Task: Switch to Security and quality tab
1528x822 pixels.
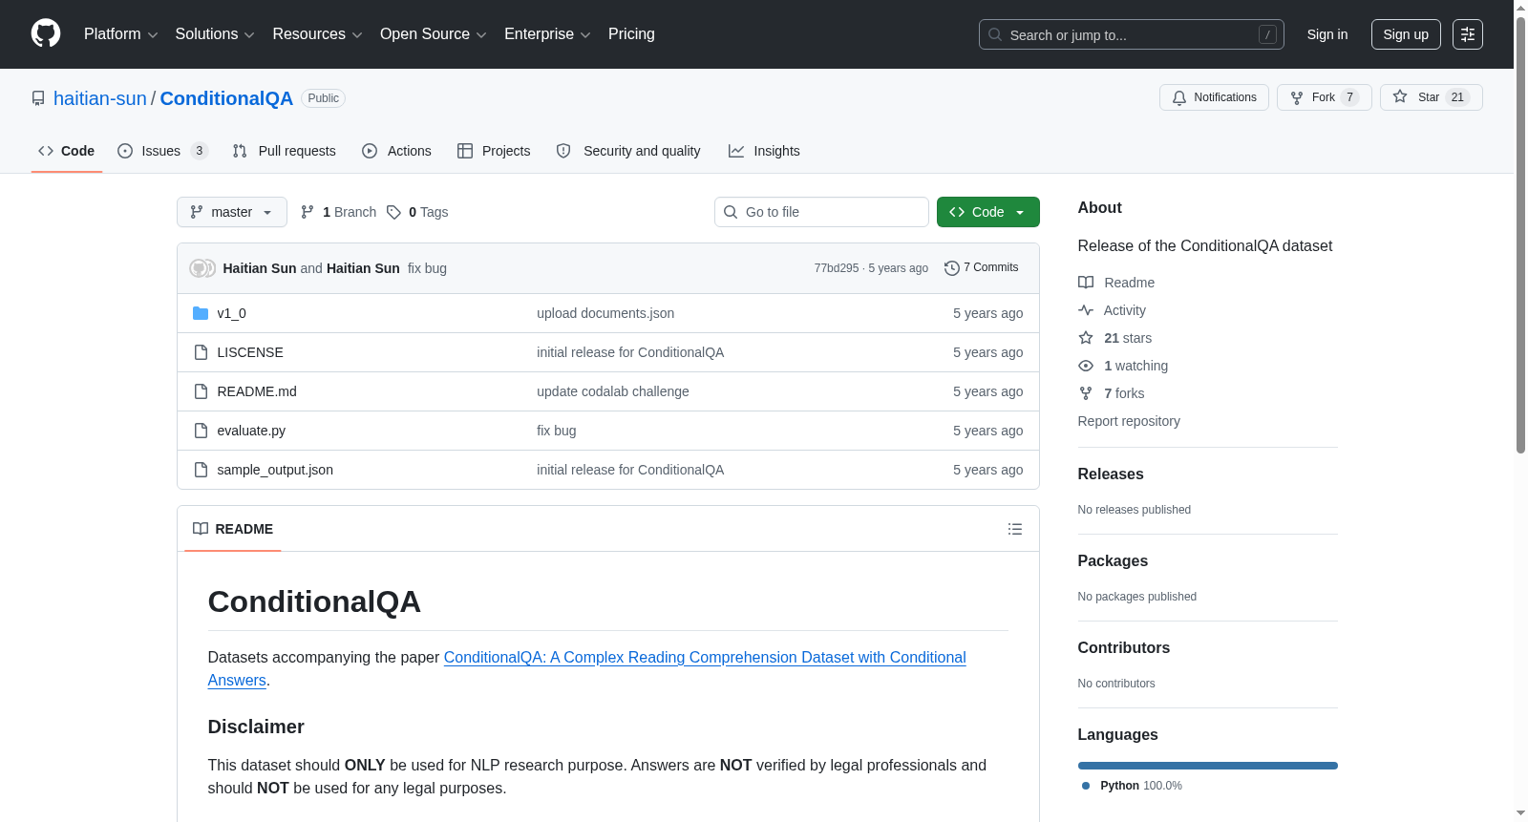Action: 628,151
